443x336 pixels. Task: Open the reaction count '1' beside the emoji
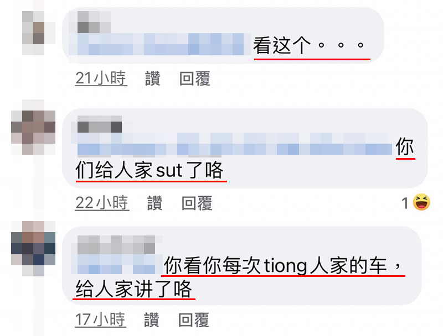[405, 203]
